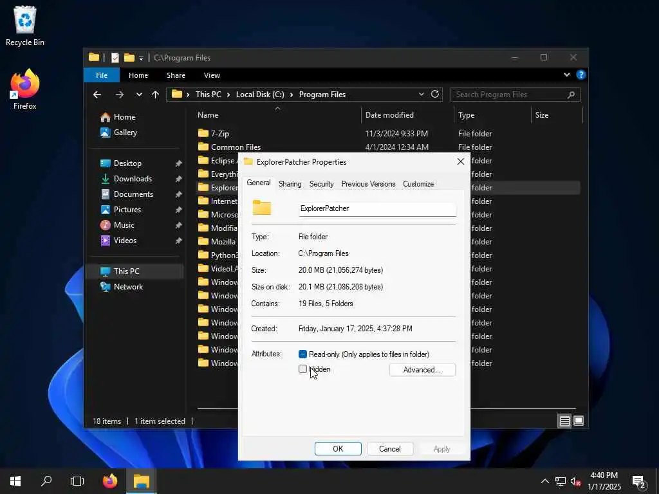Switch to Security tab in Properties

(322, 184)
